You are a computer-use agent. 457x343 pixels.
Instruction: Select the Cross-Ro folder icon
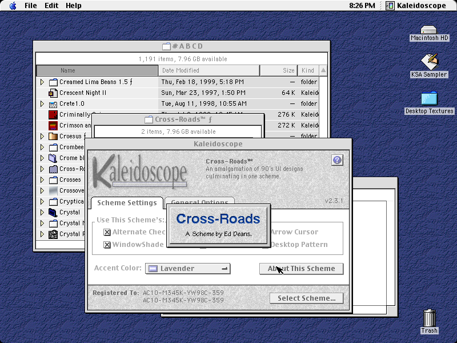point(53,169)
